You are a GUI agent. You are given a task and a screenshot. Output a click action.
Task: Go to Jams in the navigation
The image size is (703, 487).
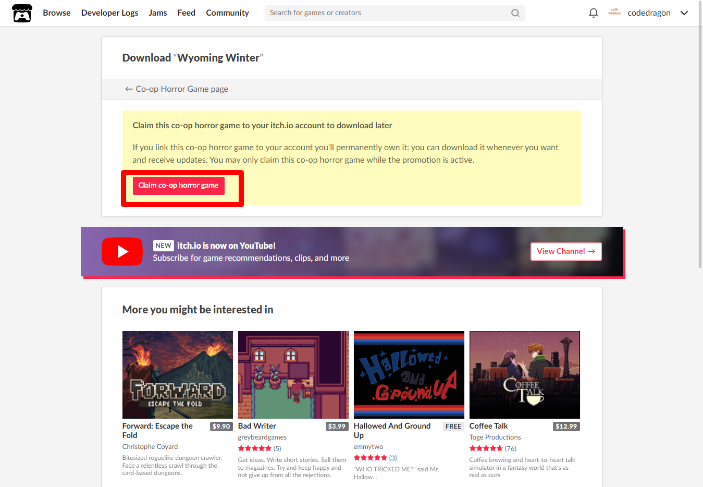click(x=158, y=13)
